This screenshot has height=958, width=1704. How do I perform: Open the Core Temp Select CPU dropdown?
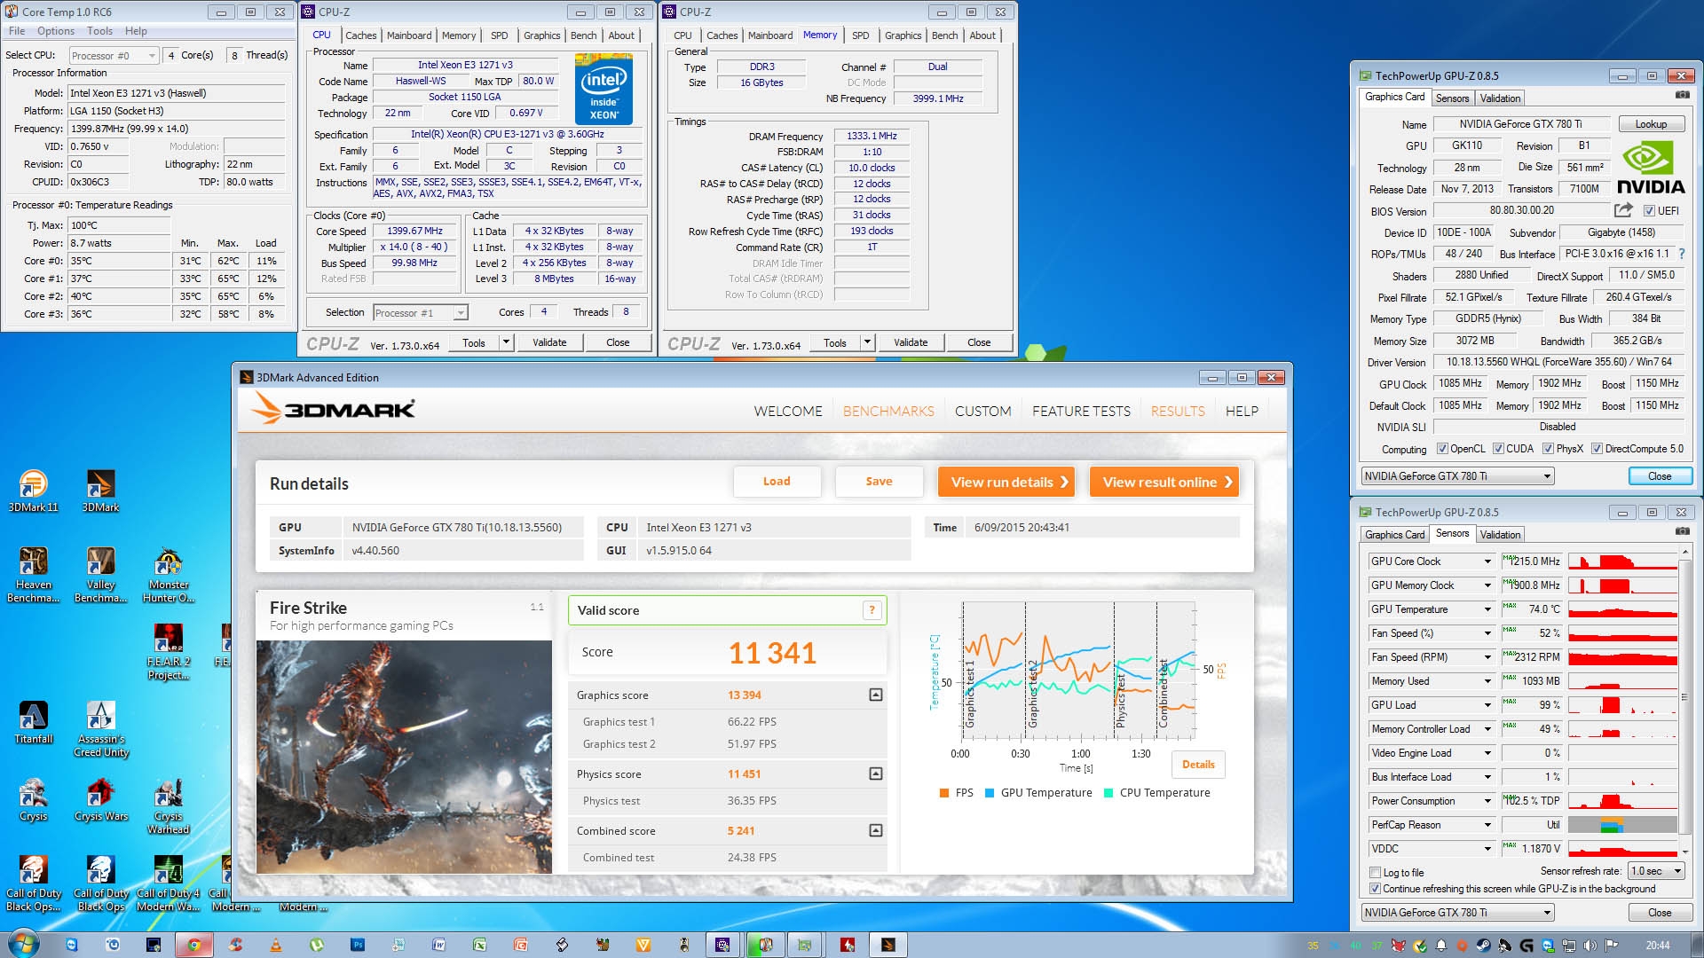click(114, 56)
